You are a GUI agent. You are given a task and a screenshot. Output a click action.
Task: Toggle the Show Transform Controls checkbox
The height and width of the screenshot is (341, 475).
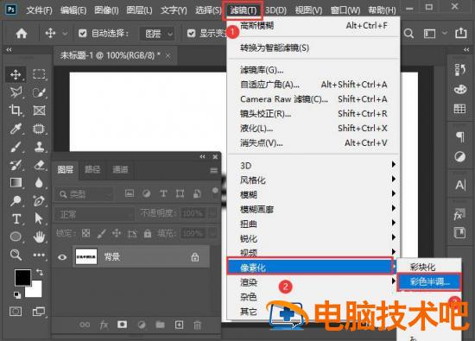tap(191, 33)
